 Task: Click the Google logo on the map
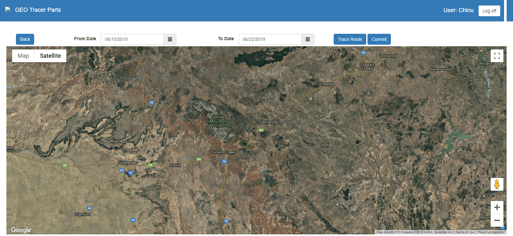[x=21, y=230]
